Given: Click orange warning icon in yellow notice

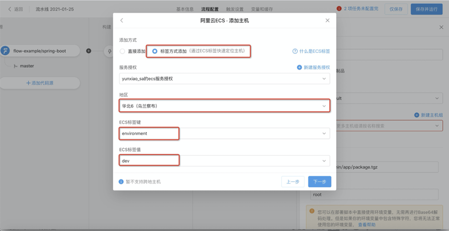Looking at the screenshot, I should (312, 211).
